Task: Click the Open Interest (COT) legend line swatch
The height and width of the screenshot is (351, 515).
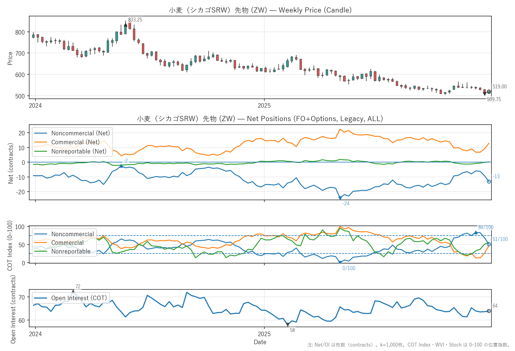Action: click(41, 298)
